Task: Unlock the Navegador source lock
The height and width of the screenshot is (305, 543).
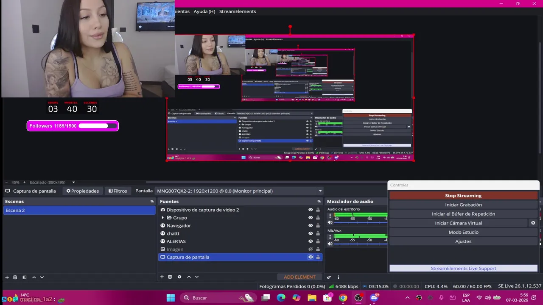Action: pyautogui.click(x=318, y=225)
